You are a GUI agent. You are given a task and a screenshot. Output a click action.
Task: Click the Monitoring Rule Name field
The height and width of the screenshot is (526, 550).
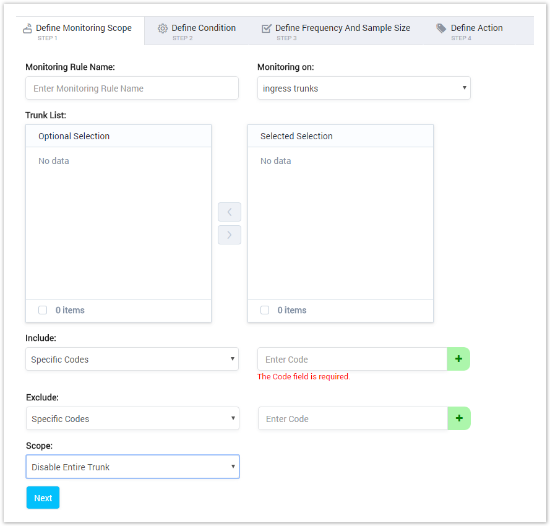pos(132,88)
